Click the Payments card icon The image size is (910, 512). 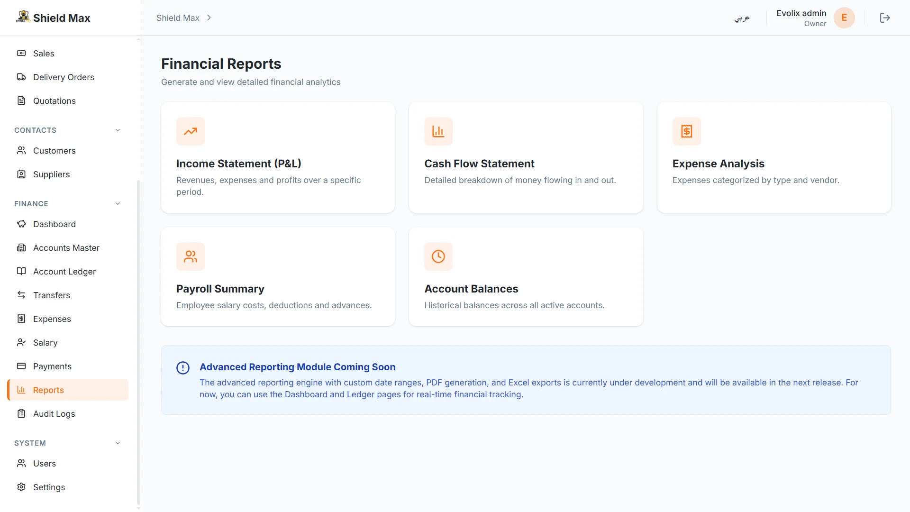pos(21,366)
